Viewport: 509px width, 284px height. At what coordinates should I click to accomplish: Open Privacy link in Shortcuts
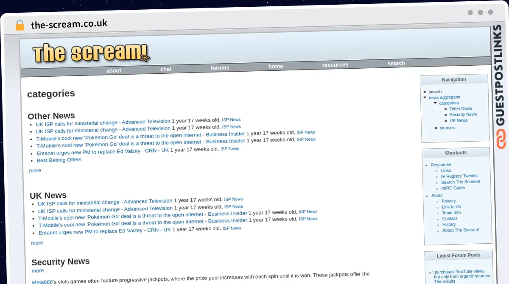tap(449, 201)
